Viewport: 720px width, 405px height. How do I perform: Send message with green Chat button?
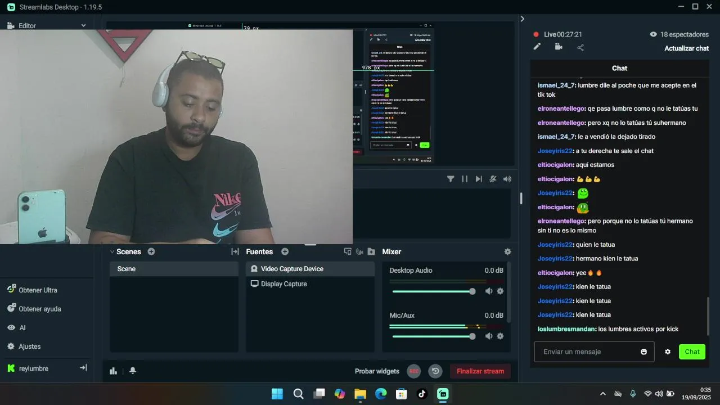tap(692, 352)
